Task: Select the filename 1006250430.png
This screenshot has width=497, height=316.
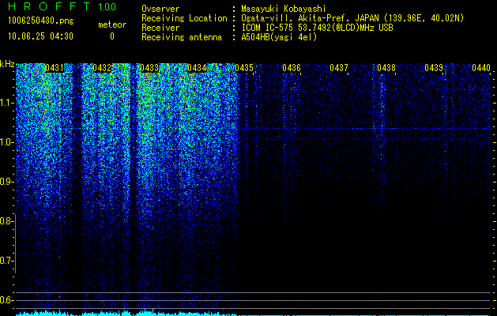Action: point(41,21)
